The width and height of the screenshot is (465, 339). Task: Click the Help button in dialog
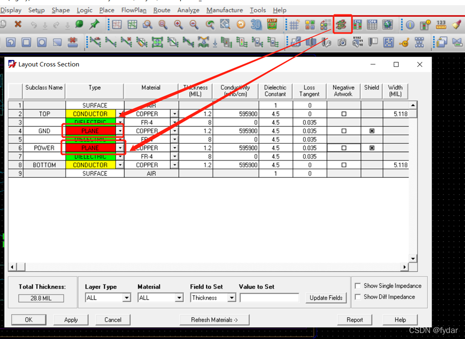pos(400,320)
